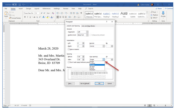
Task: Open the Layout ribbon tab
Action: point(37,9)
